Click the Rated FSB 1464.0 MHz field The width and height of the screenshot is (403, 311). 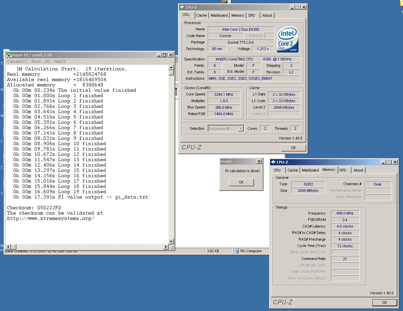[x=224, y=114]
